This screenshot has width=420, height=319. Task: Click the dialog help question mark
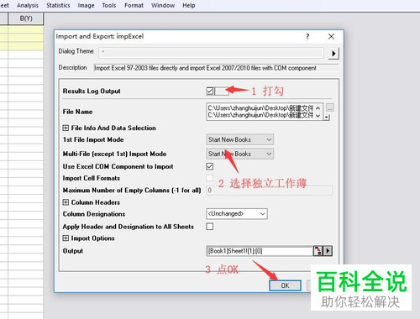tap(307, 36)
